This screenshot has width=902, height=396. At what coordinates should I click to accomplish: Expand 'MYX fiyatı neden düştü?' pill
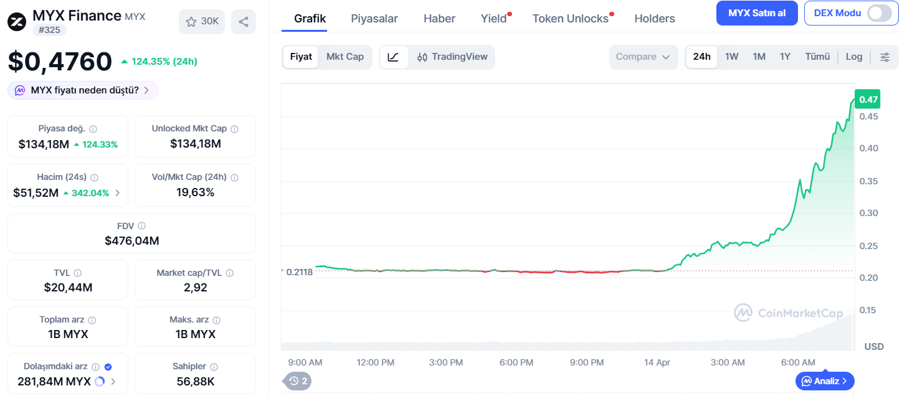click(83, 90)
